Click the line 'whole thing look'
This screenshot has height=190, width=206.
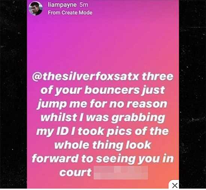tap(103, 145)
